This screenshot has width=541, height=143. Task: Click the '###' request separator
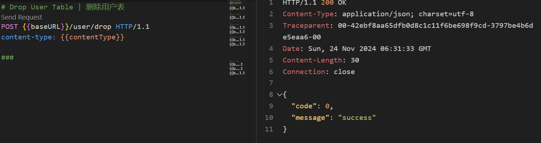(7, 57)
